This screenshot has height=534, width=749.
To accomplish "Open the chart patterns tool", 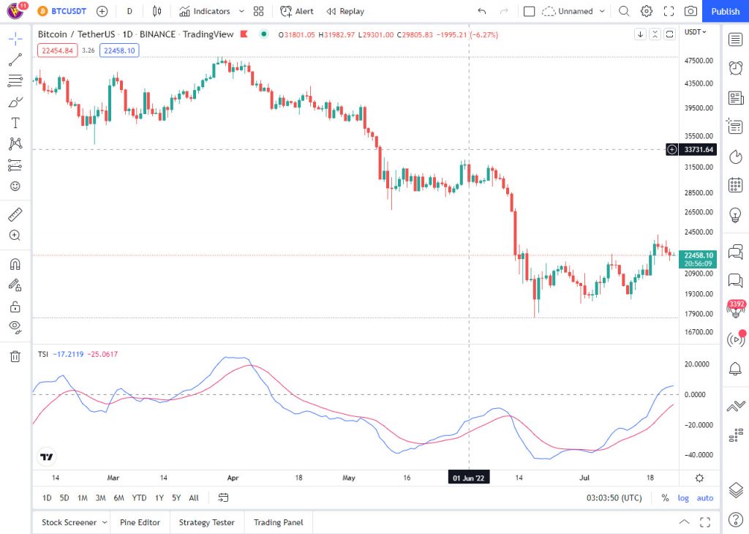I will pyautogui.click(x=15, y=144).
